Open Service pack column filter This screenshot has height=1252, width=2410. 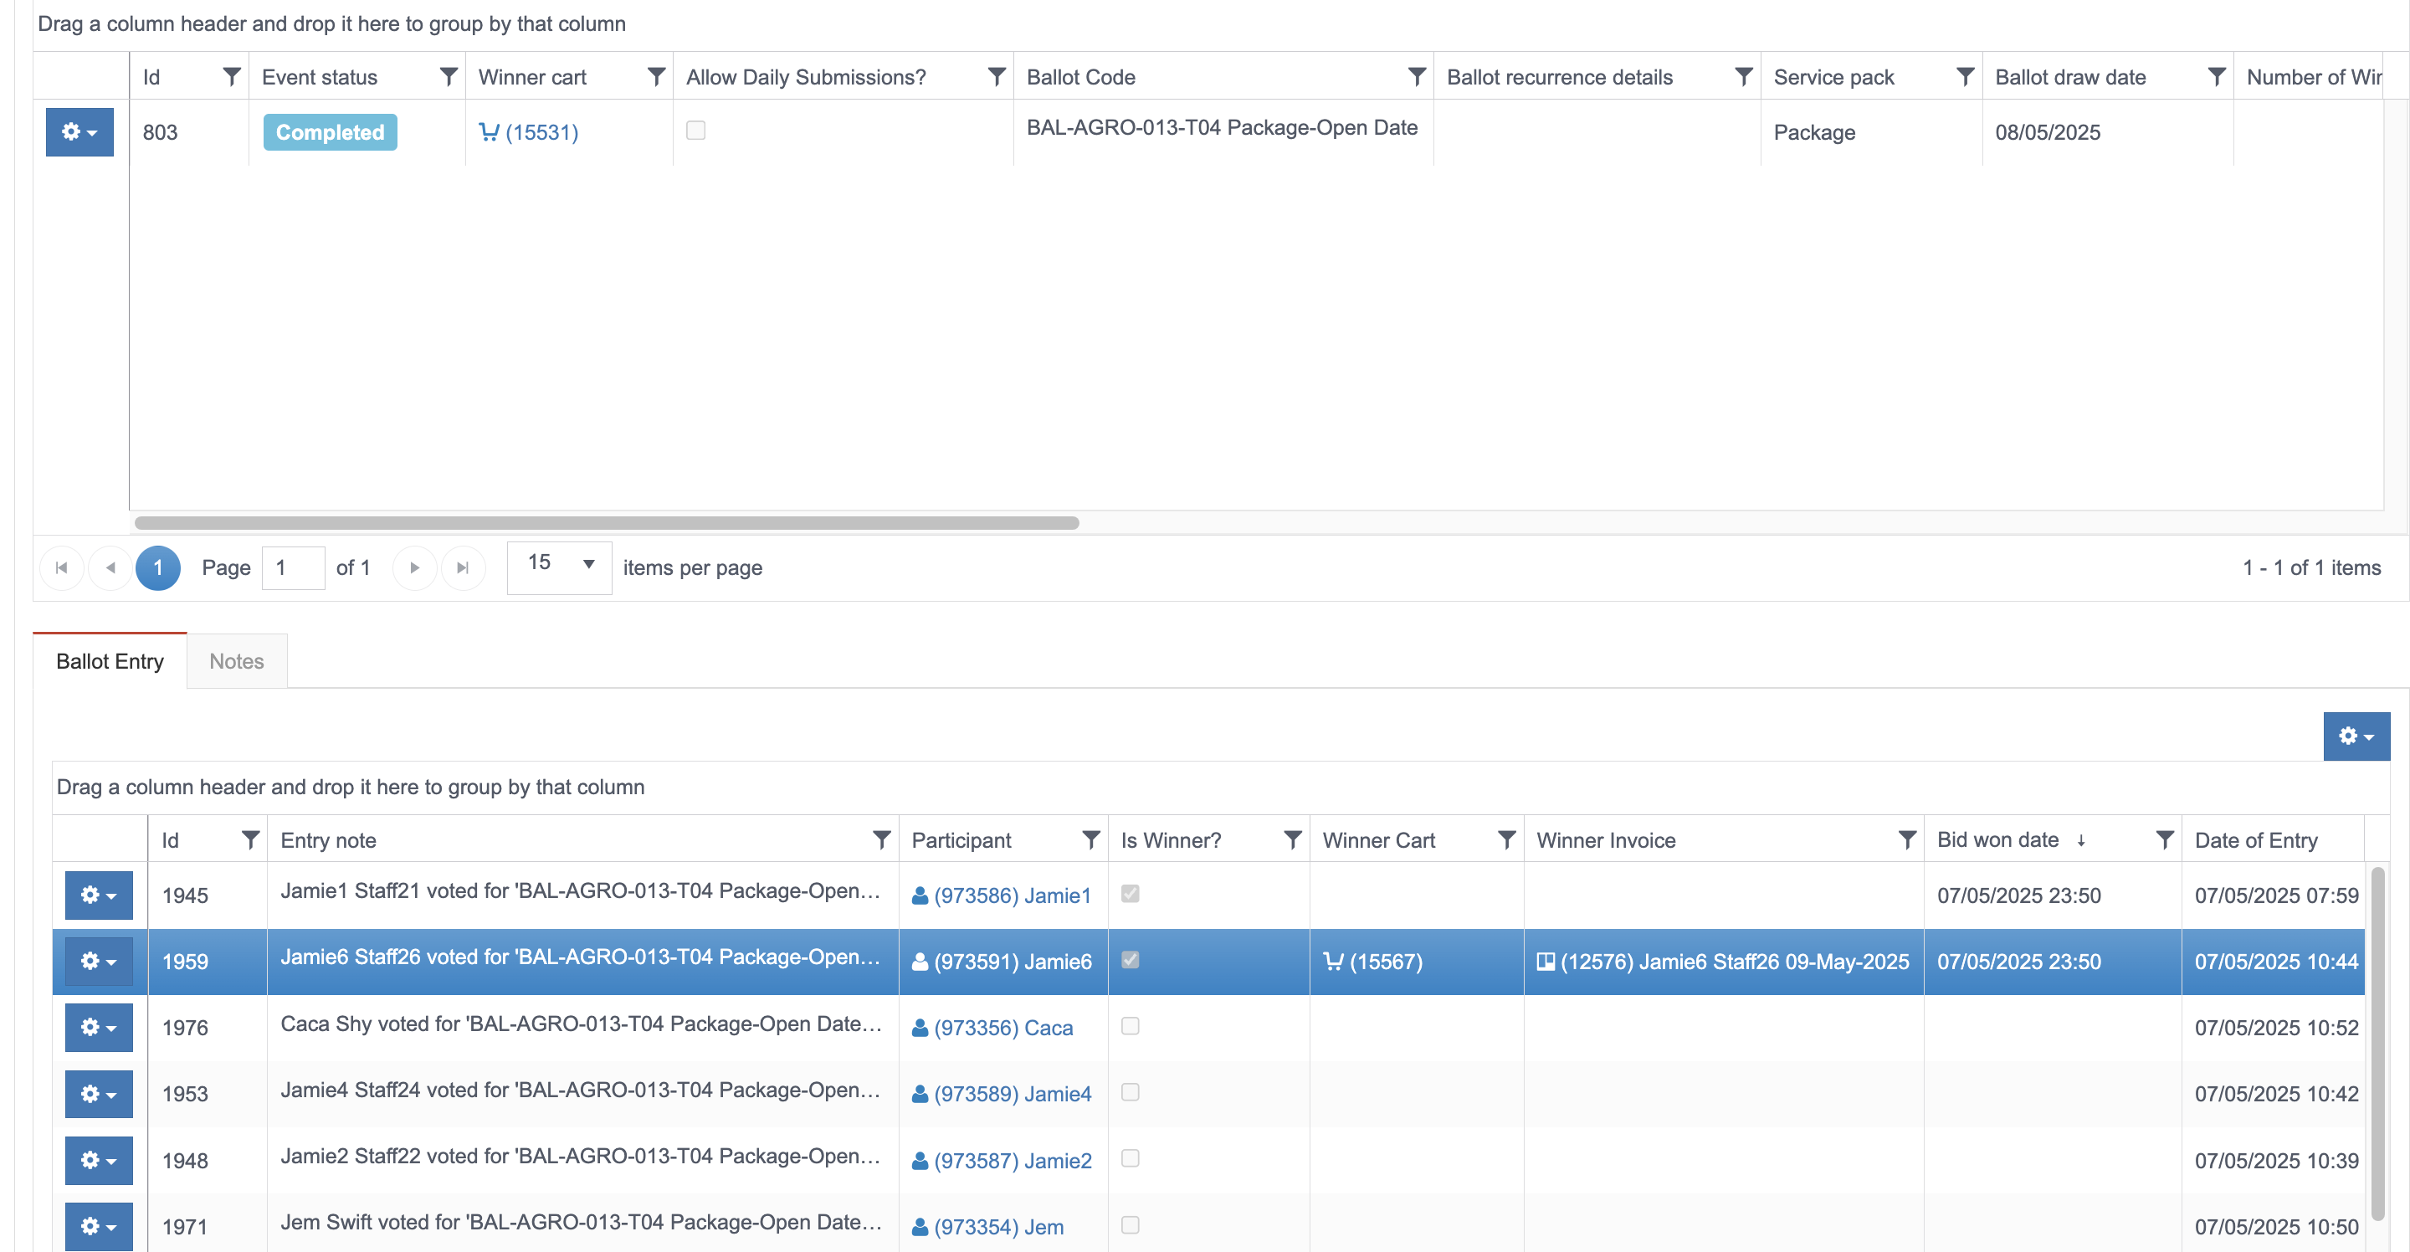pyautogui.click(x=1965, y=77)
